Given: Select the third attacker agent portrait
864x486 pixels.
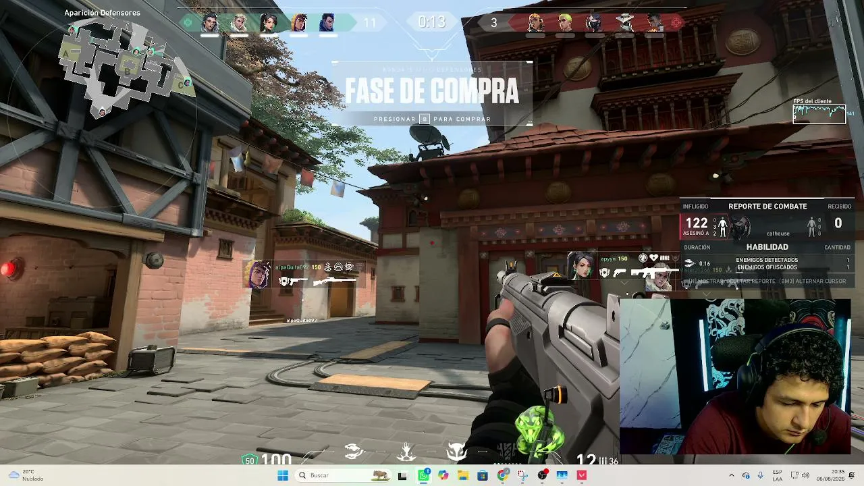Looking at the screenshot, I should pyautogui.click(x=594, y=23).
